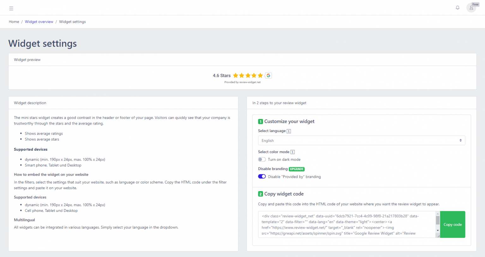Image resolution: width=485 pixels, height=257 pixels.
Task: Open the Widget overview breadcrumb link
Action: 39,21
